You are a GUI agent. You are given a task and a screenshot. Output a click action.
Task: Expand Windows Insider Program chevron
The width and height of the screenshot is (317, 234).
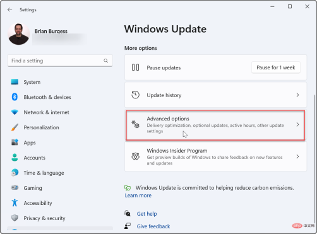[x=297, y=156]
